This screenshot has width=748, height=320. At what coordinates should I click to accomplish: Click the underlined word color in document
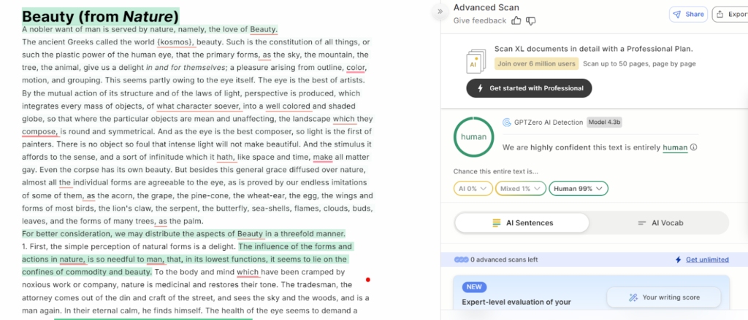pos(356,68)
